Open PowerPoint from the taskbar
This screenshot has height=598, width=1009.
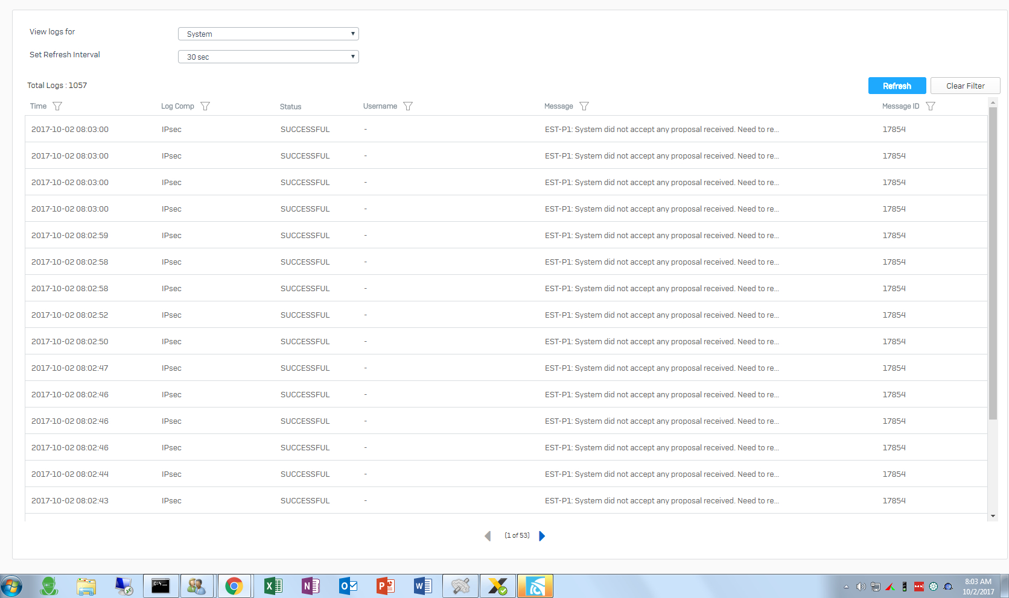coord(386,586)
